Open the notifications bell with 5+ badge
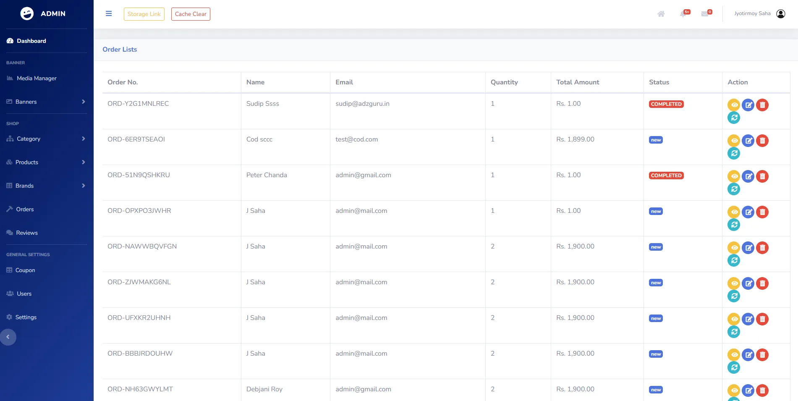This screenshot has height=401, width=798. coord(683,13)
